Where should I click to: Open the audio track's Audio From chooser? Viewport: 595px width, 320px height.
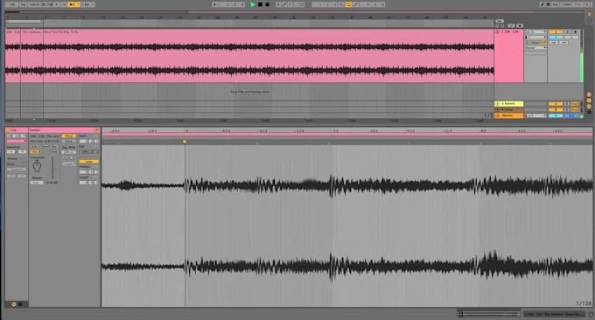point(535,31)
